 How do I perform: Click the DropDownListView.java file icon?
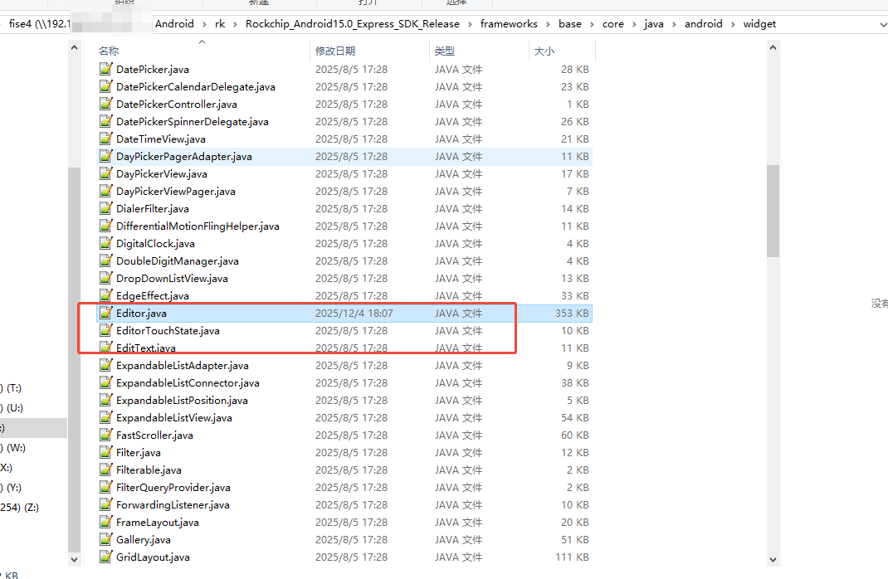point(105,279)
